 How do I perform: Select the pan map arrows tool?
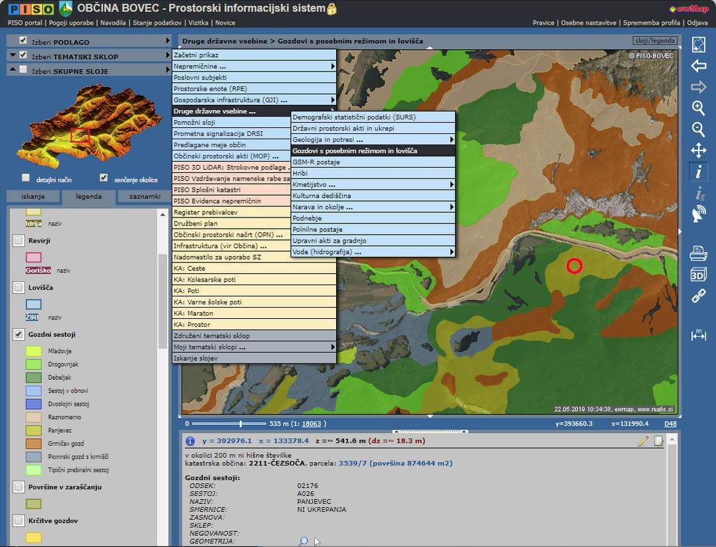click(x=698, y=151)
